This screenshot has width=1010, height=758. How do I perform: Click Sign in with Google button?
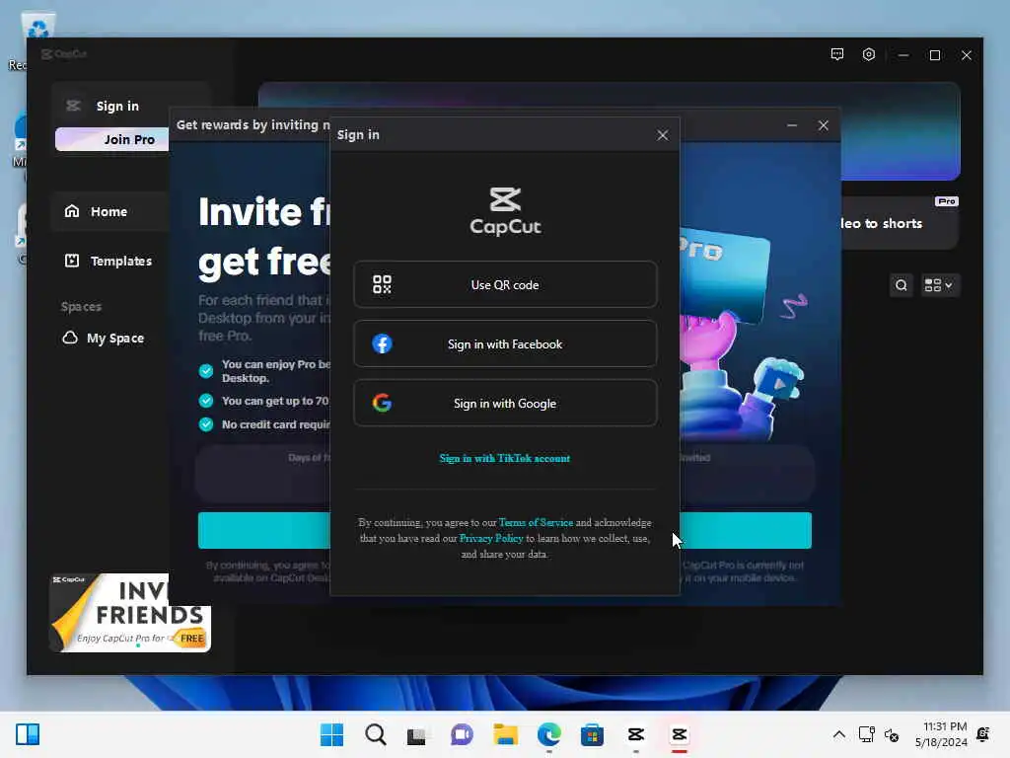505,403
